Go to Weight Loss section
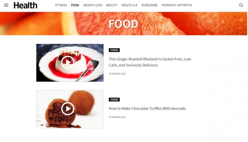This screenshot has width=248, height=142. (x=93, y=5)
